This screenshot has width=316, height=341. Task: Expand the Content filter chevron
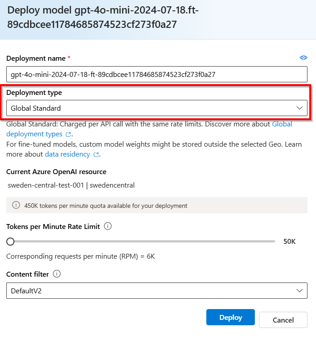point(299,291)
